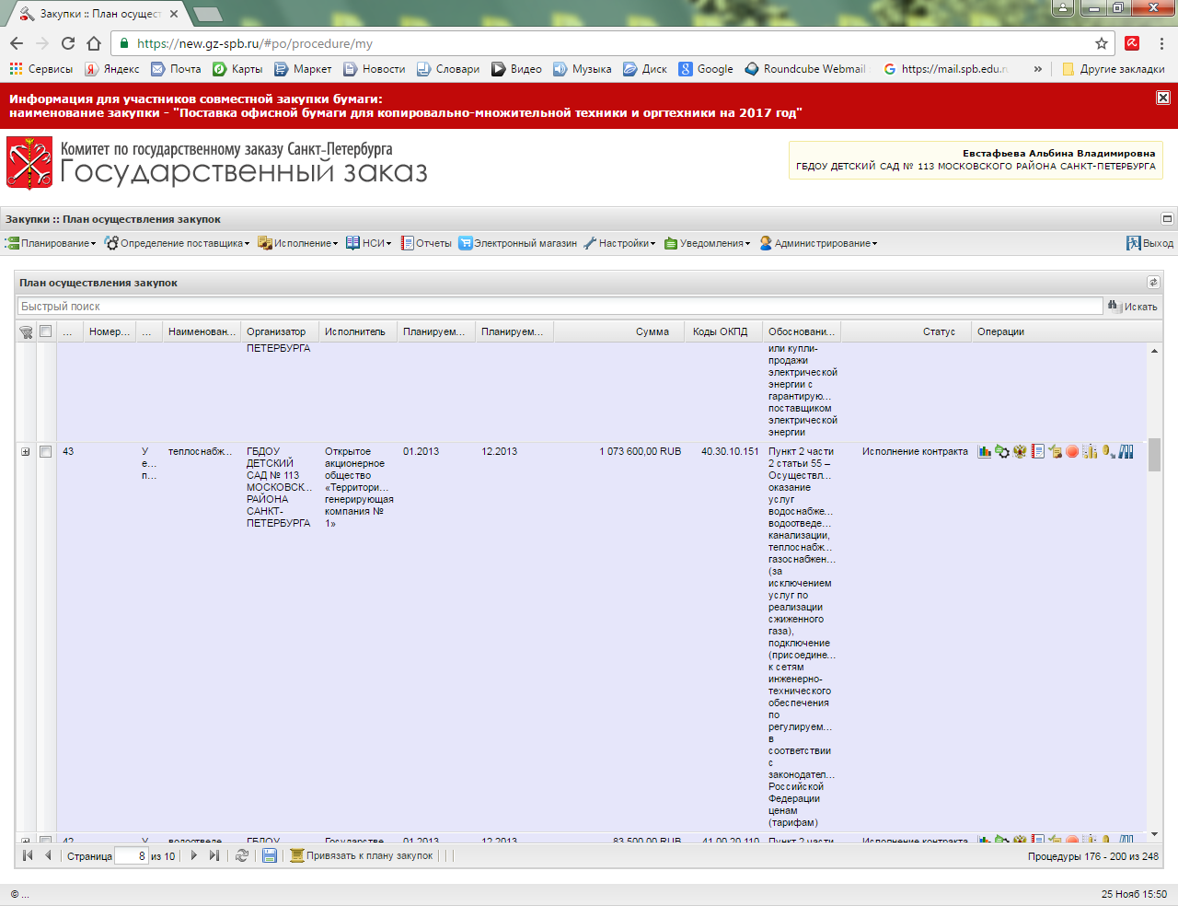Image resolution: width=1178 pixels, height=906 pixels.
Task: Expand row 43 details with the plus icon
Action: [x=26, y=452]
